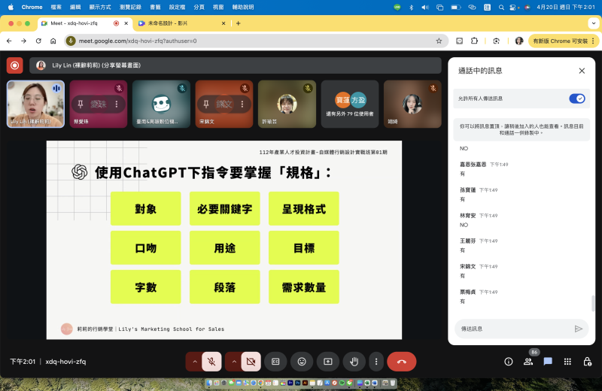
Task: Open options menu on 蔡愛珠 tile
Action: tap(117, 104)
